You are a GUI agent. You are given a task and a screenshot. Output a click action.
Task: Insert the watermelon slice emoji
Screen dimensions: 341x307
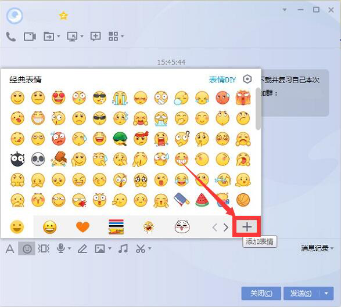202,200
